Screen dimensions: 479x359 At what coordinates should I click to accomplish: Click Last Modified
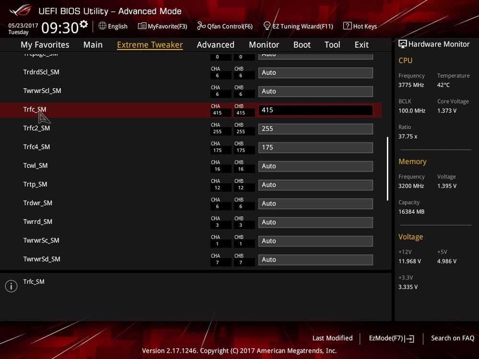click(x=332, y=338)
